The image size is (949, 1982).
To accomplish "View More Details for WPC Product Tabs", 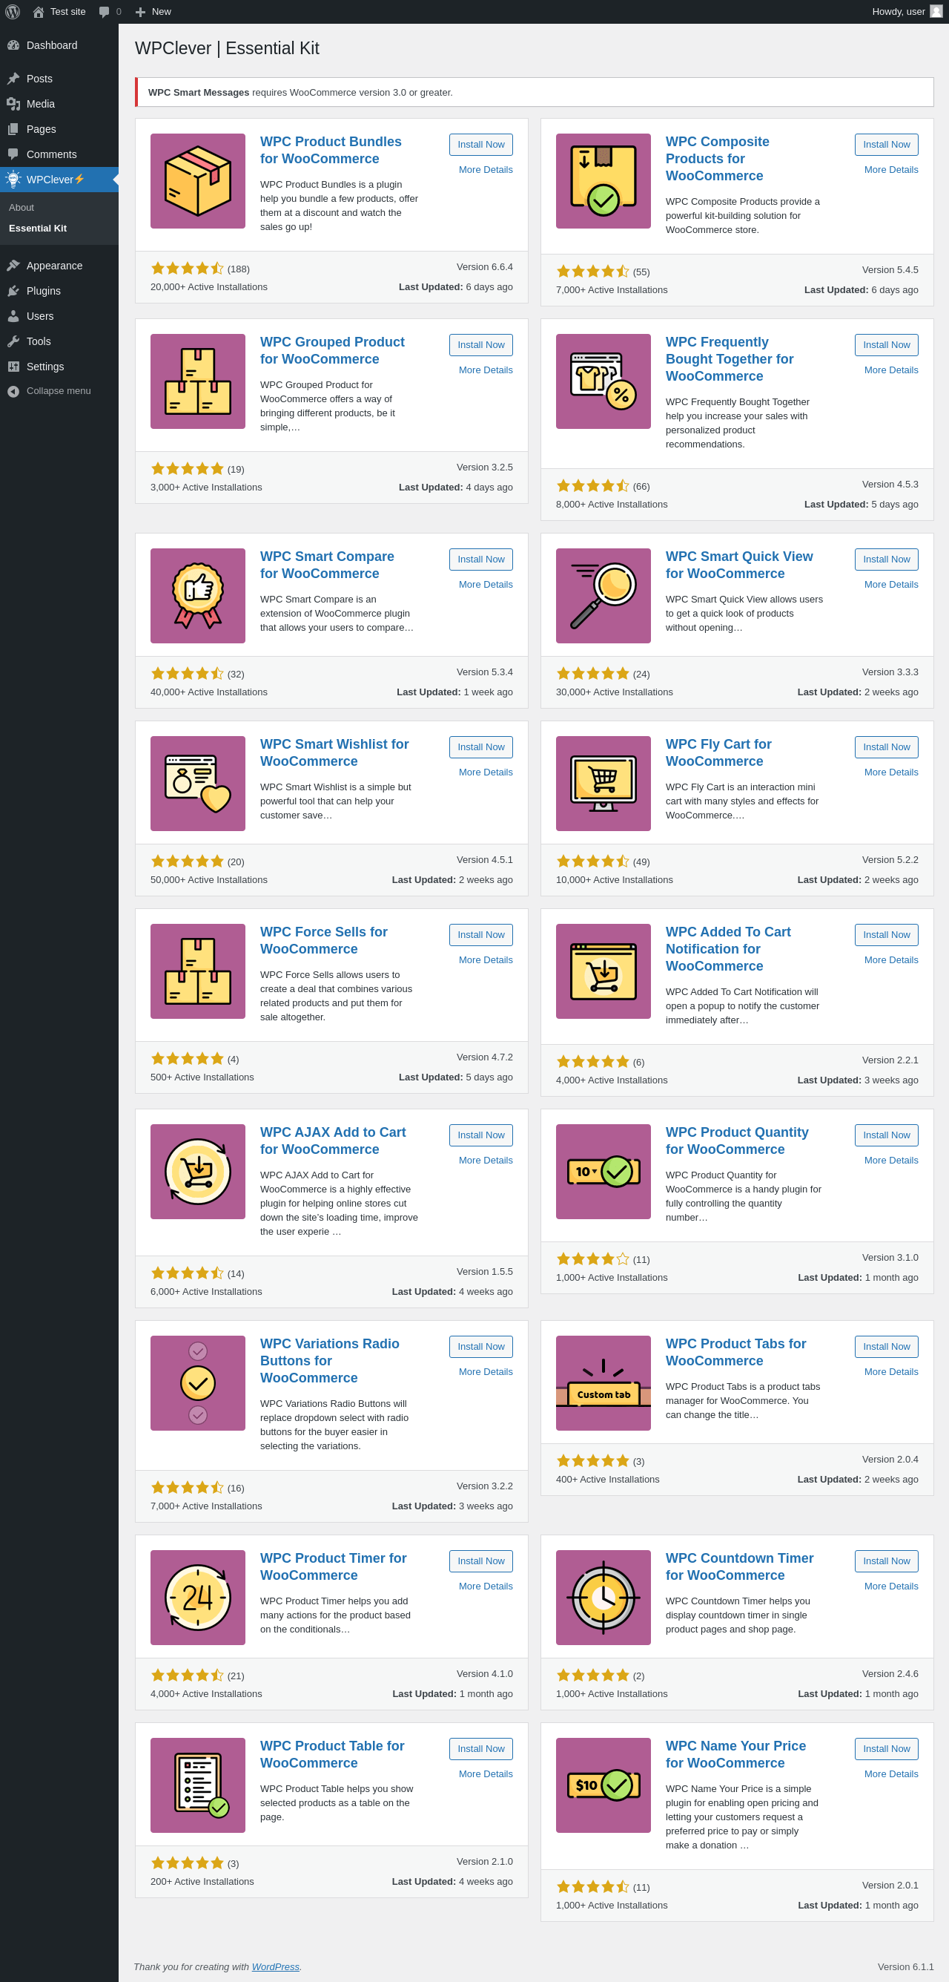I will [x=890, y=1372].
